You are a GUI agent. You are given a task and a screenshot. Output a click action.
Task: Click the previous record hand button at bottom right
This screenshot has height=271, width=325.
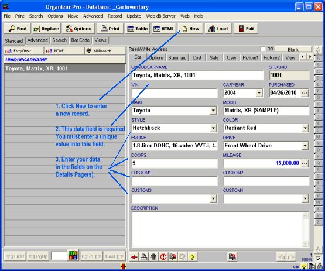tap(282, 257)
